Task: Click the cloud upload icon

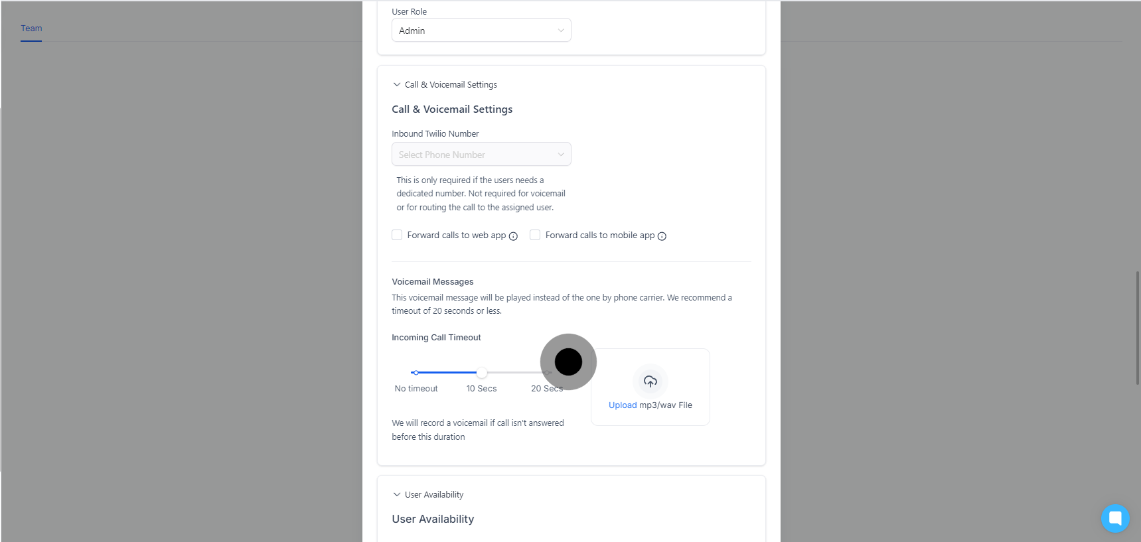Action: (x=650, y=381)
